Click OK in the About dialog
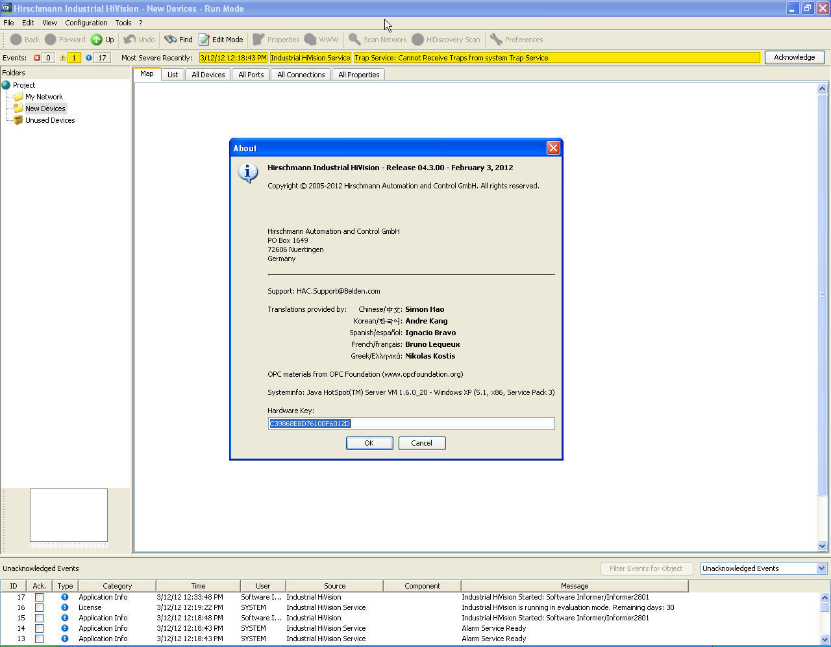The width and height of the screenshot is (831, 647). [x=369, y=443]
